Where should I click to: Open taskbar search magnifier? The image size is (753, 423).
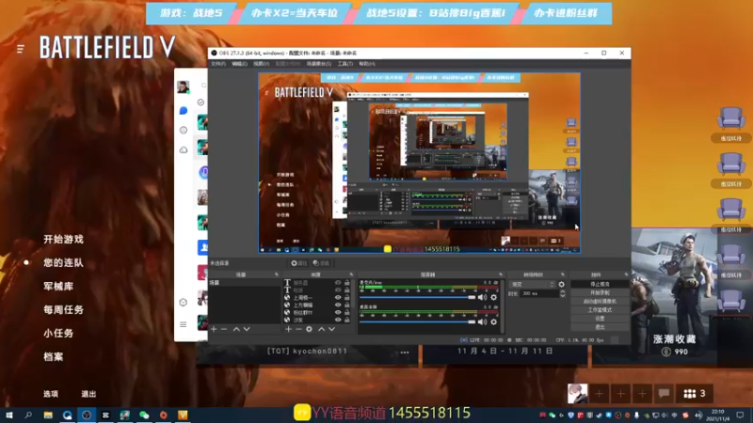(28, 415)
